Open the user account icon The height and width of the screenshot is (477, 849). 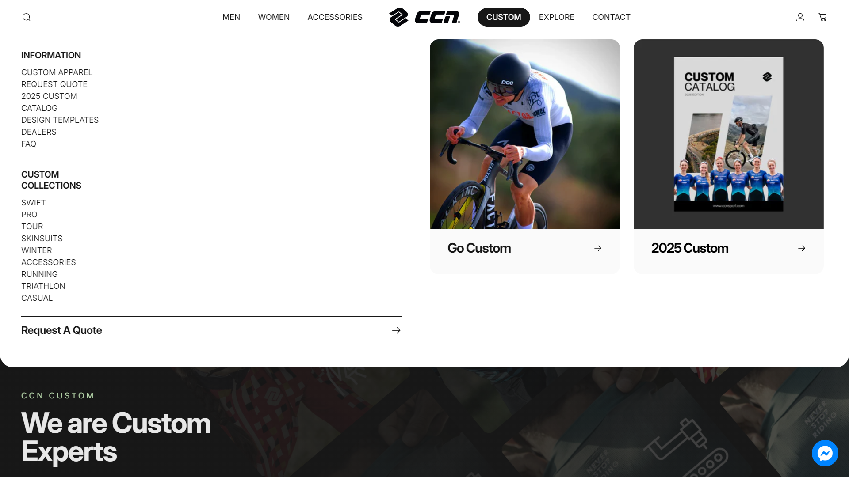pyautogui.click(x=800, y=17)
